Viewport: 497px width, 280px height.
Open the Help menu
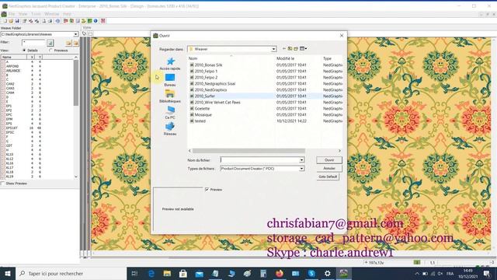[x=67, y=14]
